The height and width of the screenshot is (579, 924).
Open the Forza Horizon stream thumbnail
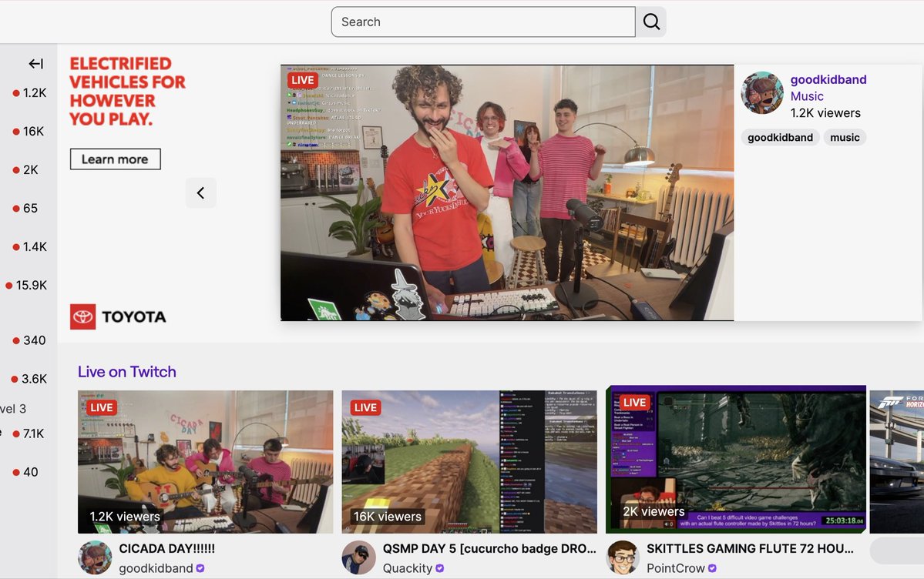(897, 462)
